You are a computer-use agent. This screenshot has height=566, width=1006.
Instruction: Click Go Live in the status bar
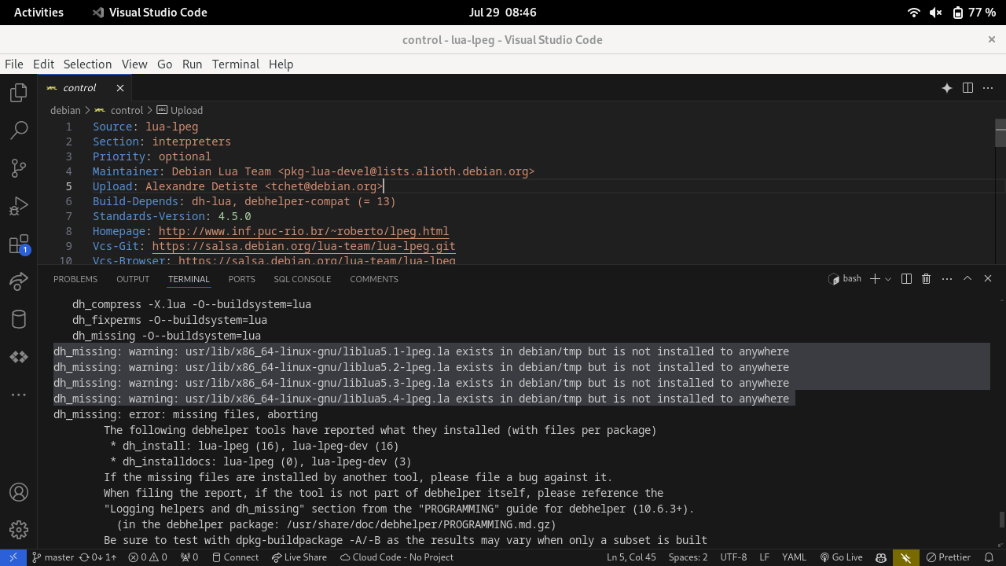coord(841,557)
